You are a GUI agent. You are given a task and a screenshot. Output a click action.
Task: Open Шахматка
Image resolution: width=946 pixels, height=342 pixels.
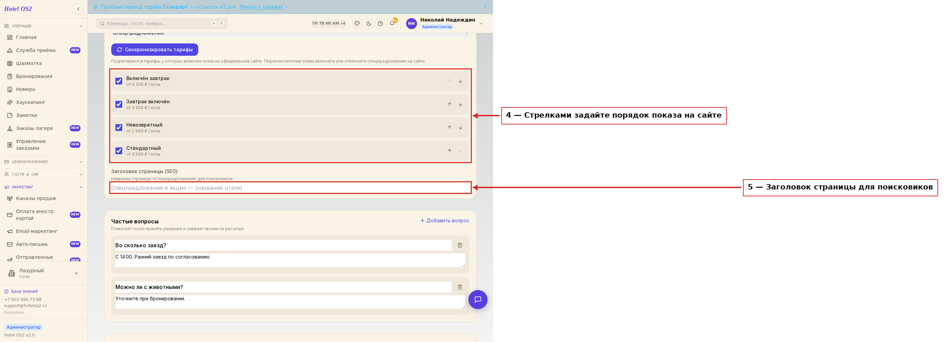pyautogui.click(x=43, y=64)
